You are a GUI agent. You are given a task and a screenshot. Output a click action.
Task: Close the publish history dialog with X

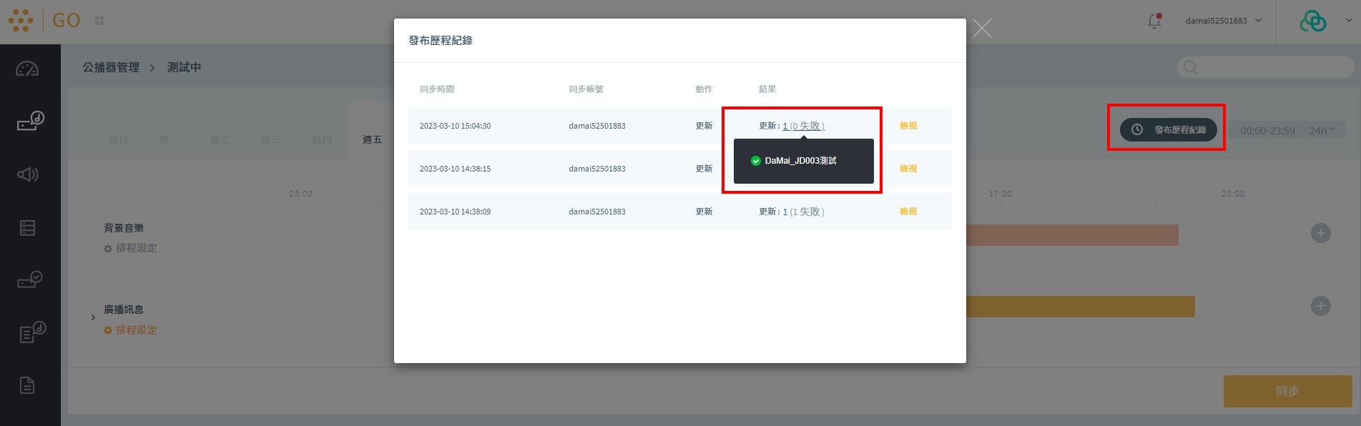coord(982,29)
